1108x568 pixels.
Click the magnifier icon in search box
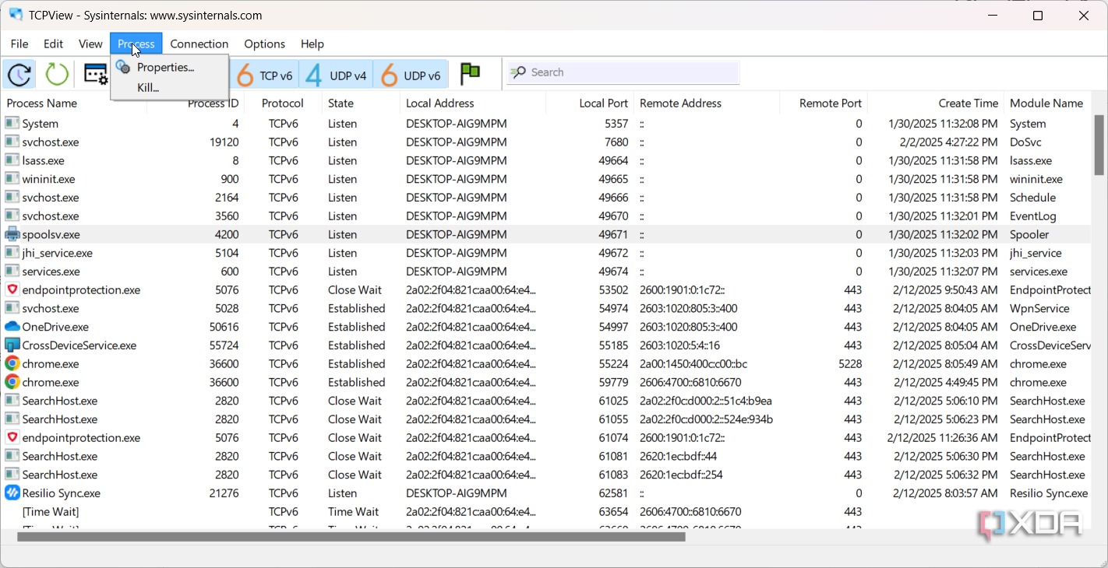(x=518, y=72)
